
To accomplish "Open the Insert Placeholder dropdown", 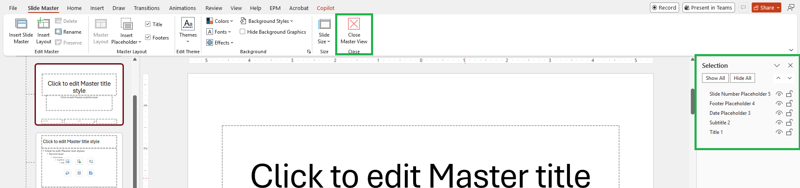I will click(x=126, y=32).
